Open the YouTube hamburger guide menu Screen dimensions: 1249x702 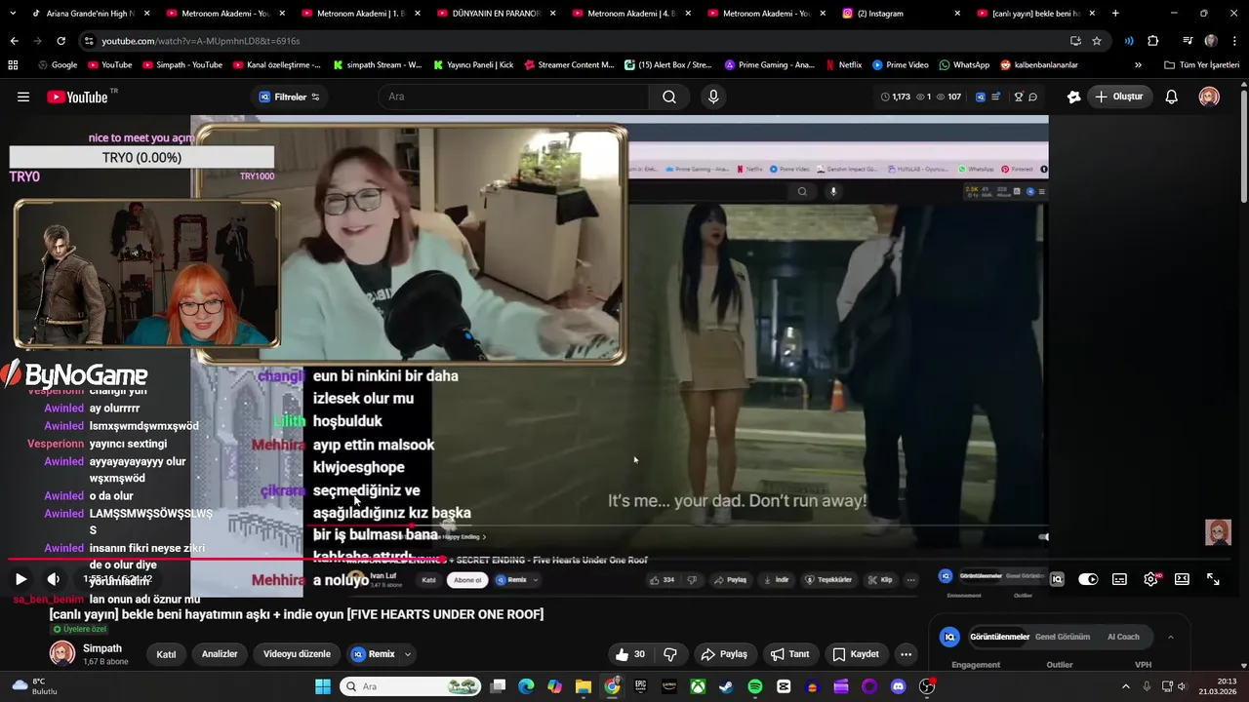pos(23,97)
